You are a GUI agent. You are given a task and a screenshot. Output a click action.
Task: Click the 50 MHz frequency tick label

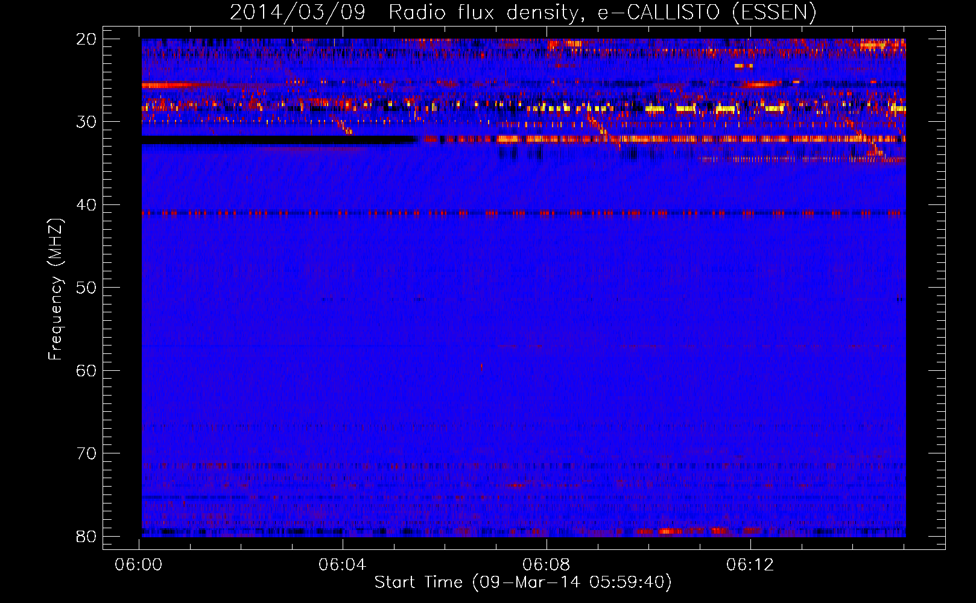click(x=86, y=288)
